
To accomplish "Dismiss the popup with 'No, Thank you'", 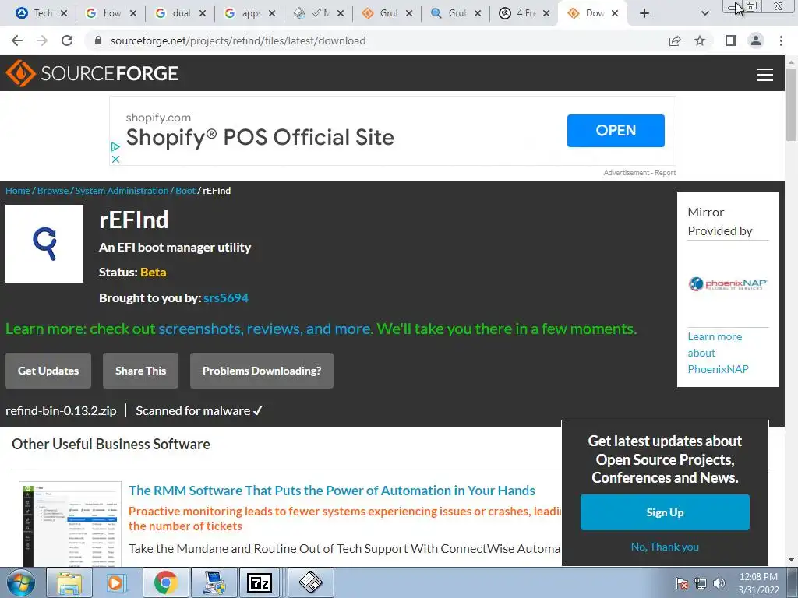I will (x=665, y=547).
